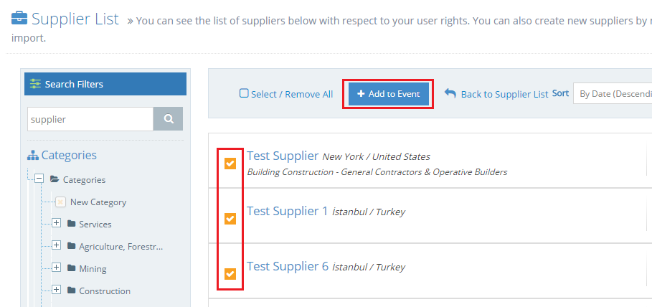Click the search magnifier icon button
The image size is (652, 307).
click(x=168, y=119)
